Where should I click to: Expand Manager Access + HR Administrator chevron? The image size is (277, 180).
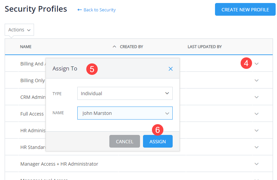(x=257, y=164)
